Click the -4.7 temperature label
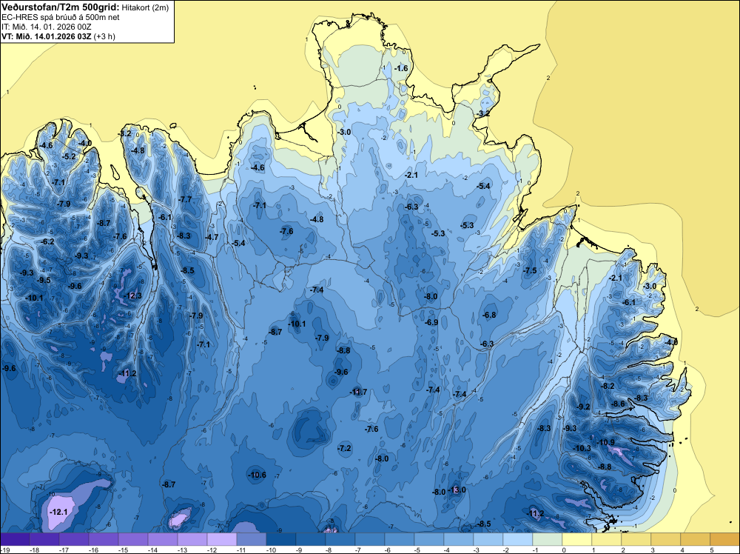Screen dimensions: 740x554 212,237
